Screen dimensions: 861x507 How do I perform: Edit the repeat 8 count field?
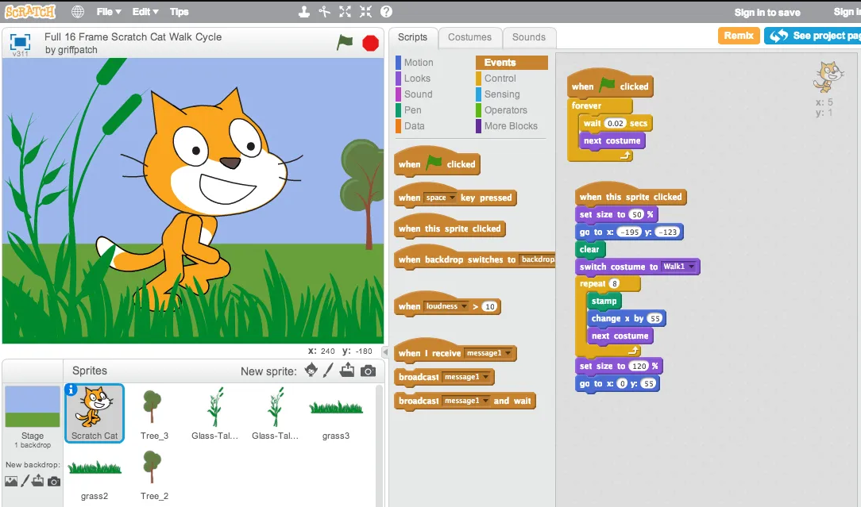point(614,284)
